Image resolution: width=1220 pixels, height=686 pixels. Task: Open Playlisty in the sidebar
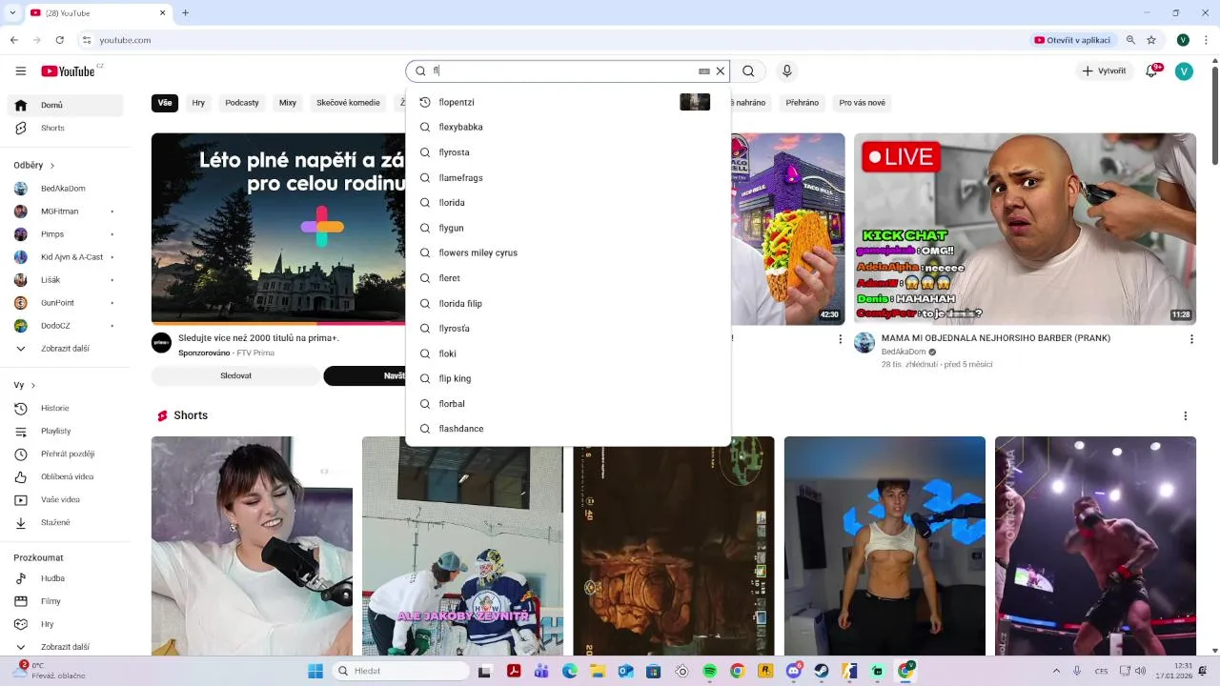65,431
